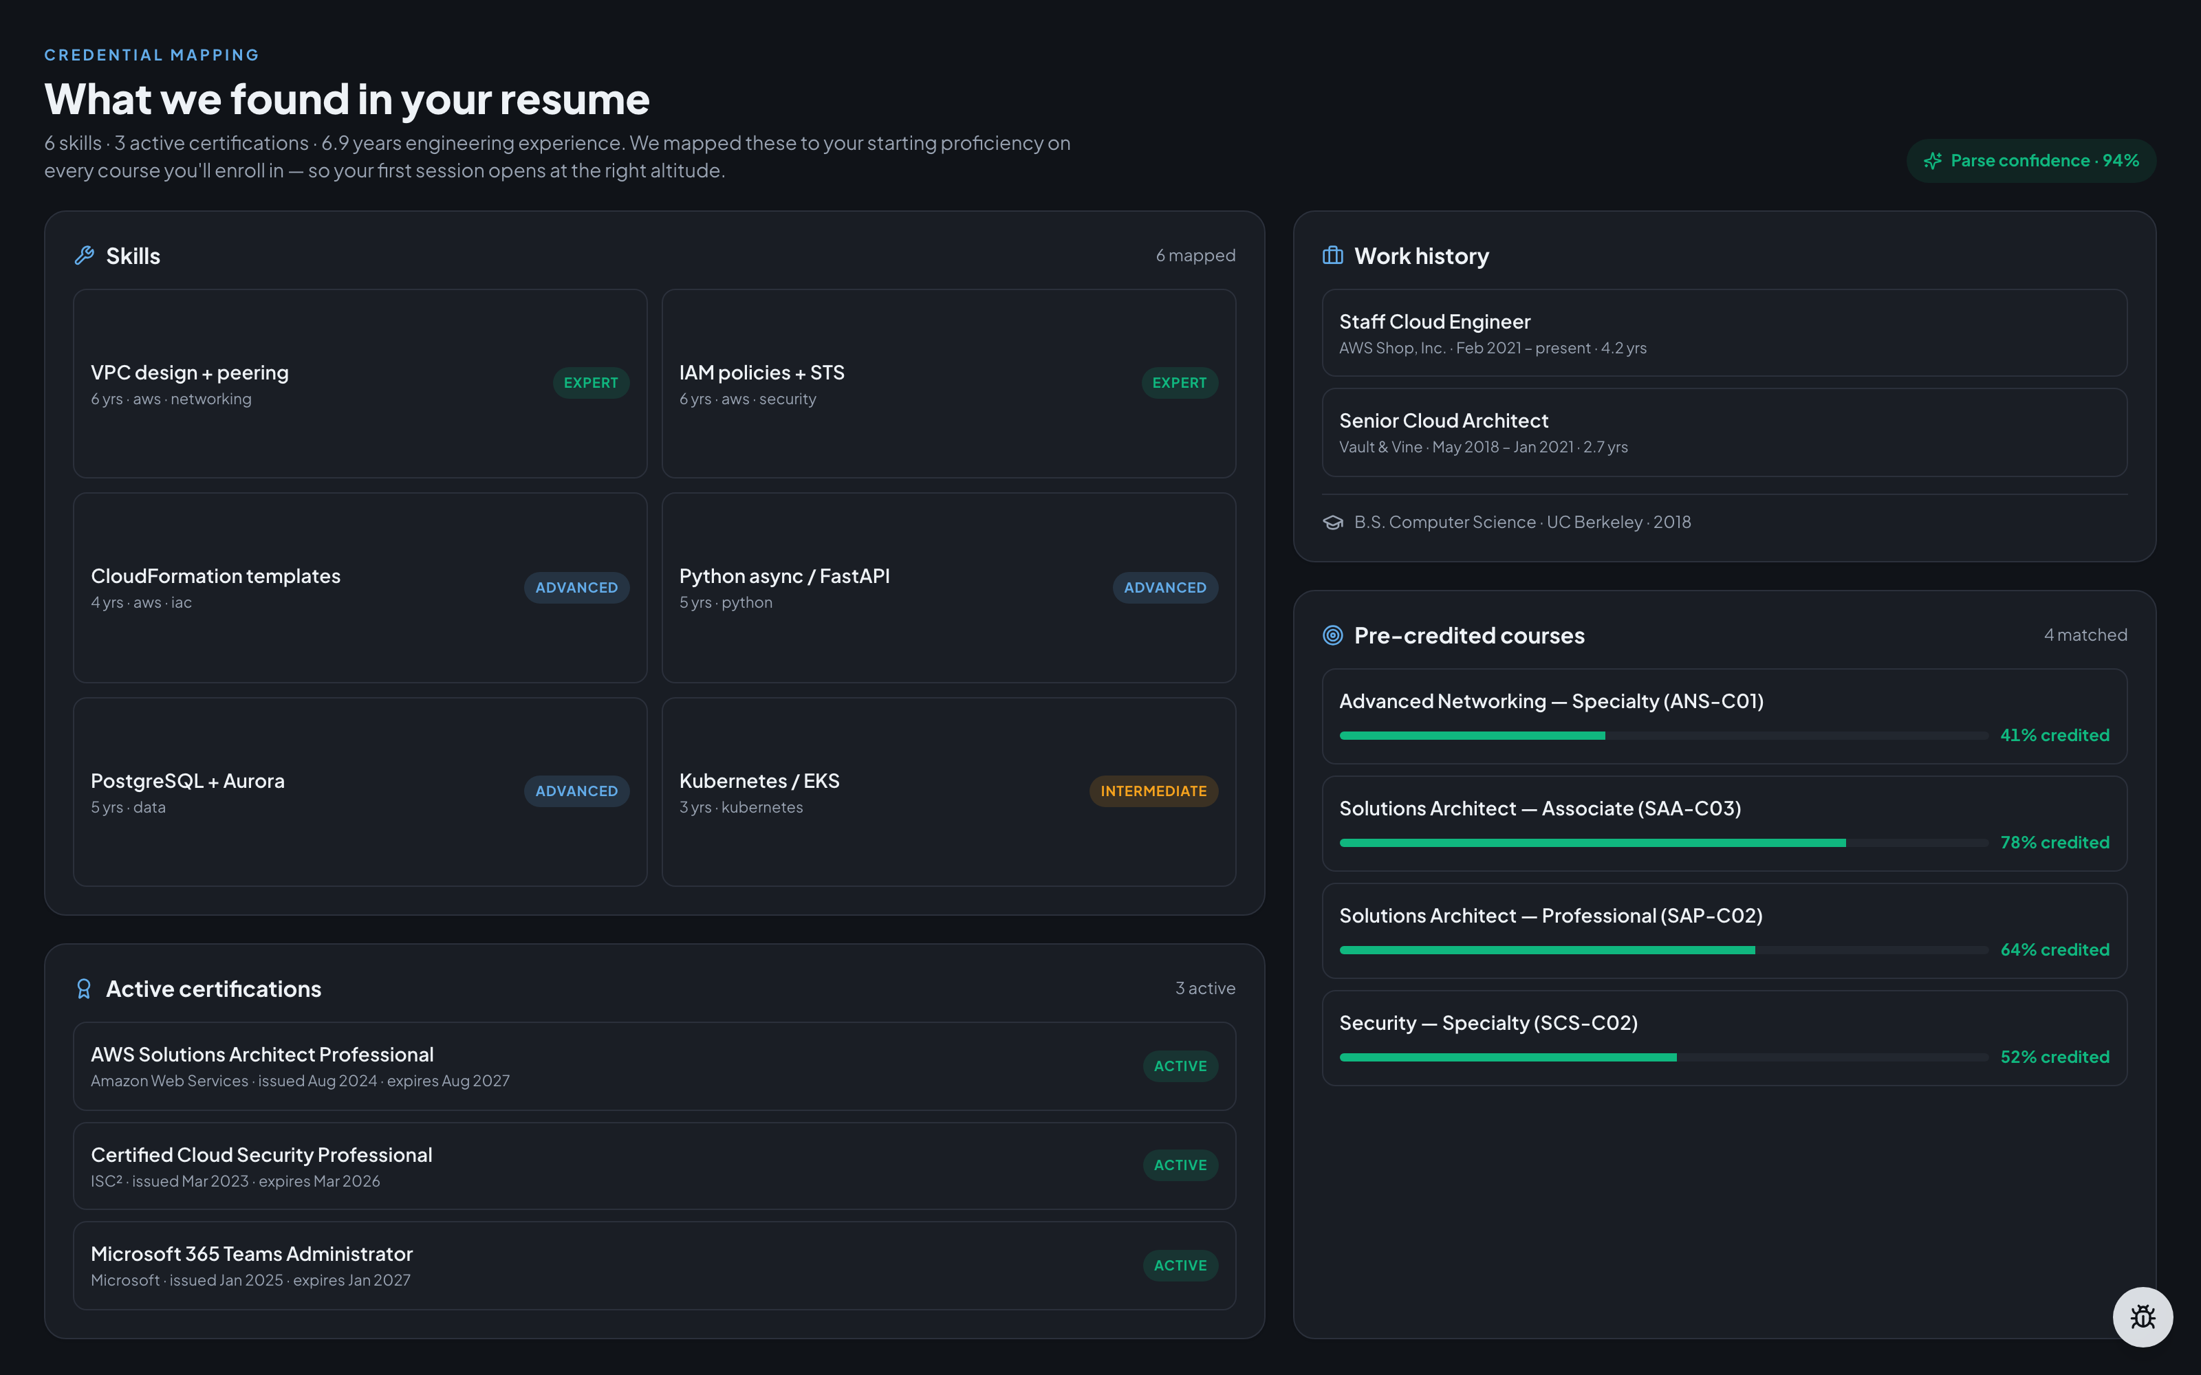
Task: Open the Staff Cloud Engineer work entry
Action: [1724, 333]
